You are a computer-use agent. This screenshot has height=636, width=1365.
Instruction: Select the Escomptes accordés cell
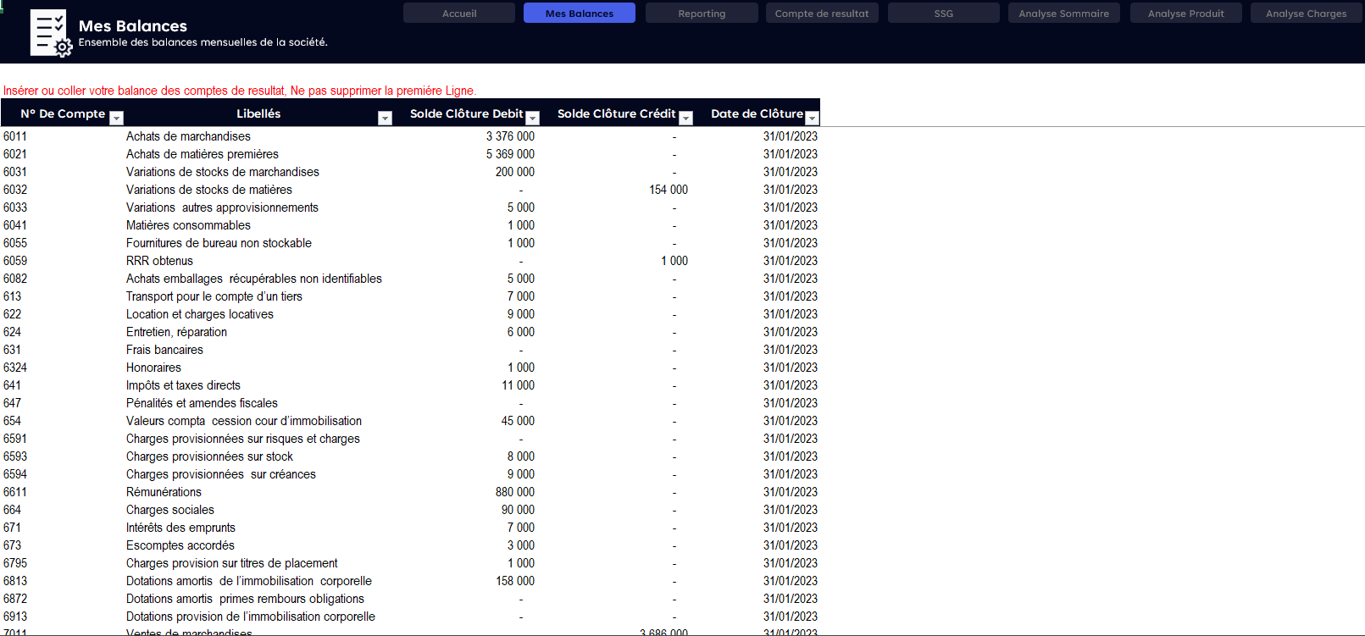pyautogui.click(x=180, y=545)
